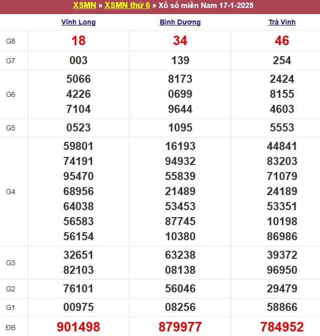Image resolution: width=320 pixels, height=336 pixels.
Task: Click Vĩnh Long special prize 901498
Action: pos(78,327)
